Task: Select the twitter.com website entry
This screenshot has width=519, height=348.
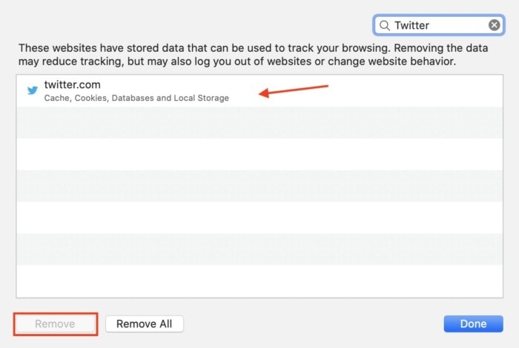Action: point(148,90)
